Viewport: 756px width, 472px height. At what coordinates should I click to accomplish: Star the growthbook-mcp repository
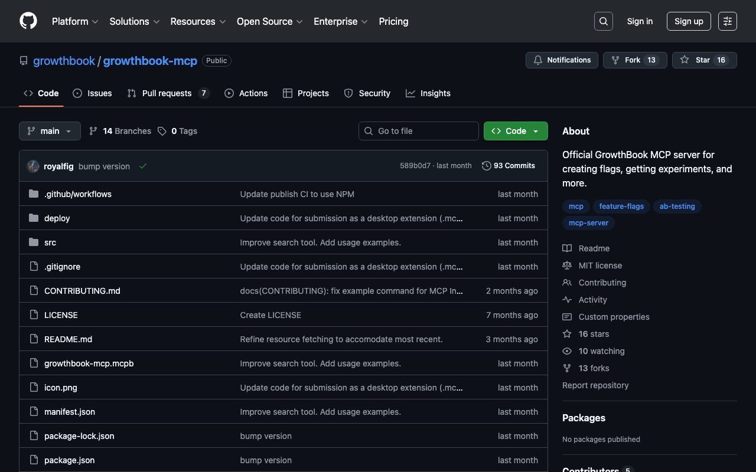click(x=704, y=60)
